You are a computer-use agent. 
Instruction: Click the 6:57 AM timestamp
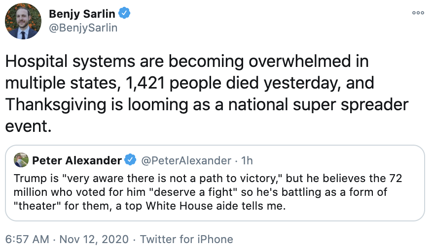pos(27,239)
